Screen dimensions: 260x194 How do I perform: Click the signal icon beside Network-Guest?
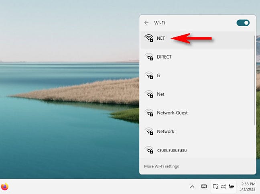click(149, 113)
